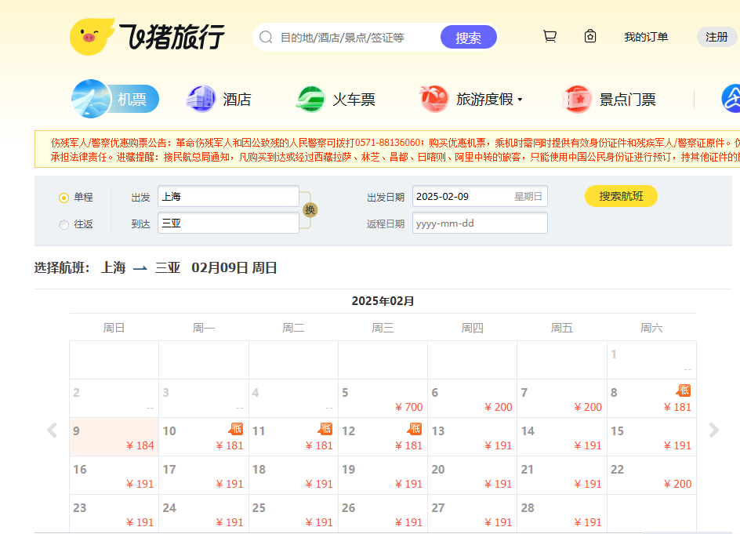Click the 火车票 train icon

(x=310, y=99)
